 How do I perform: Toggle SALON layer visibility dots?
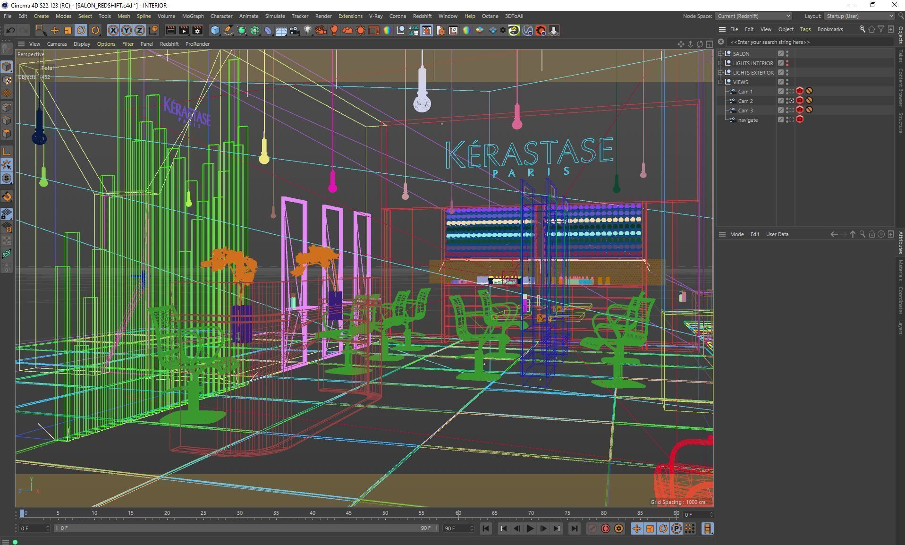[787, 53]
